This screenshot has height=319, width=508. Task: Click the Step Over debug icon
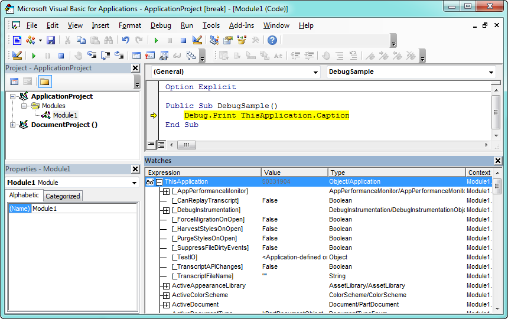point(105,56)
